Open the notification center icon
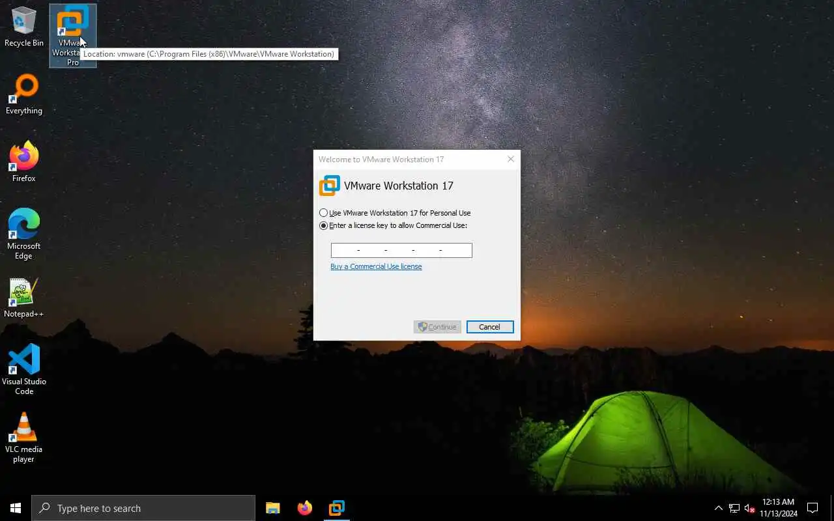 click(812, 508)
